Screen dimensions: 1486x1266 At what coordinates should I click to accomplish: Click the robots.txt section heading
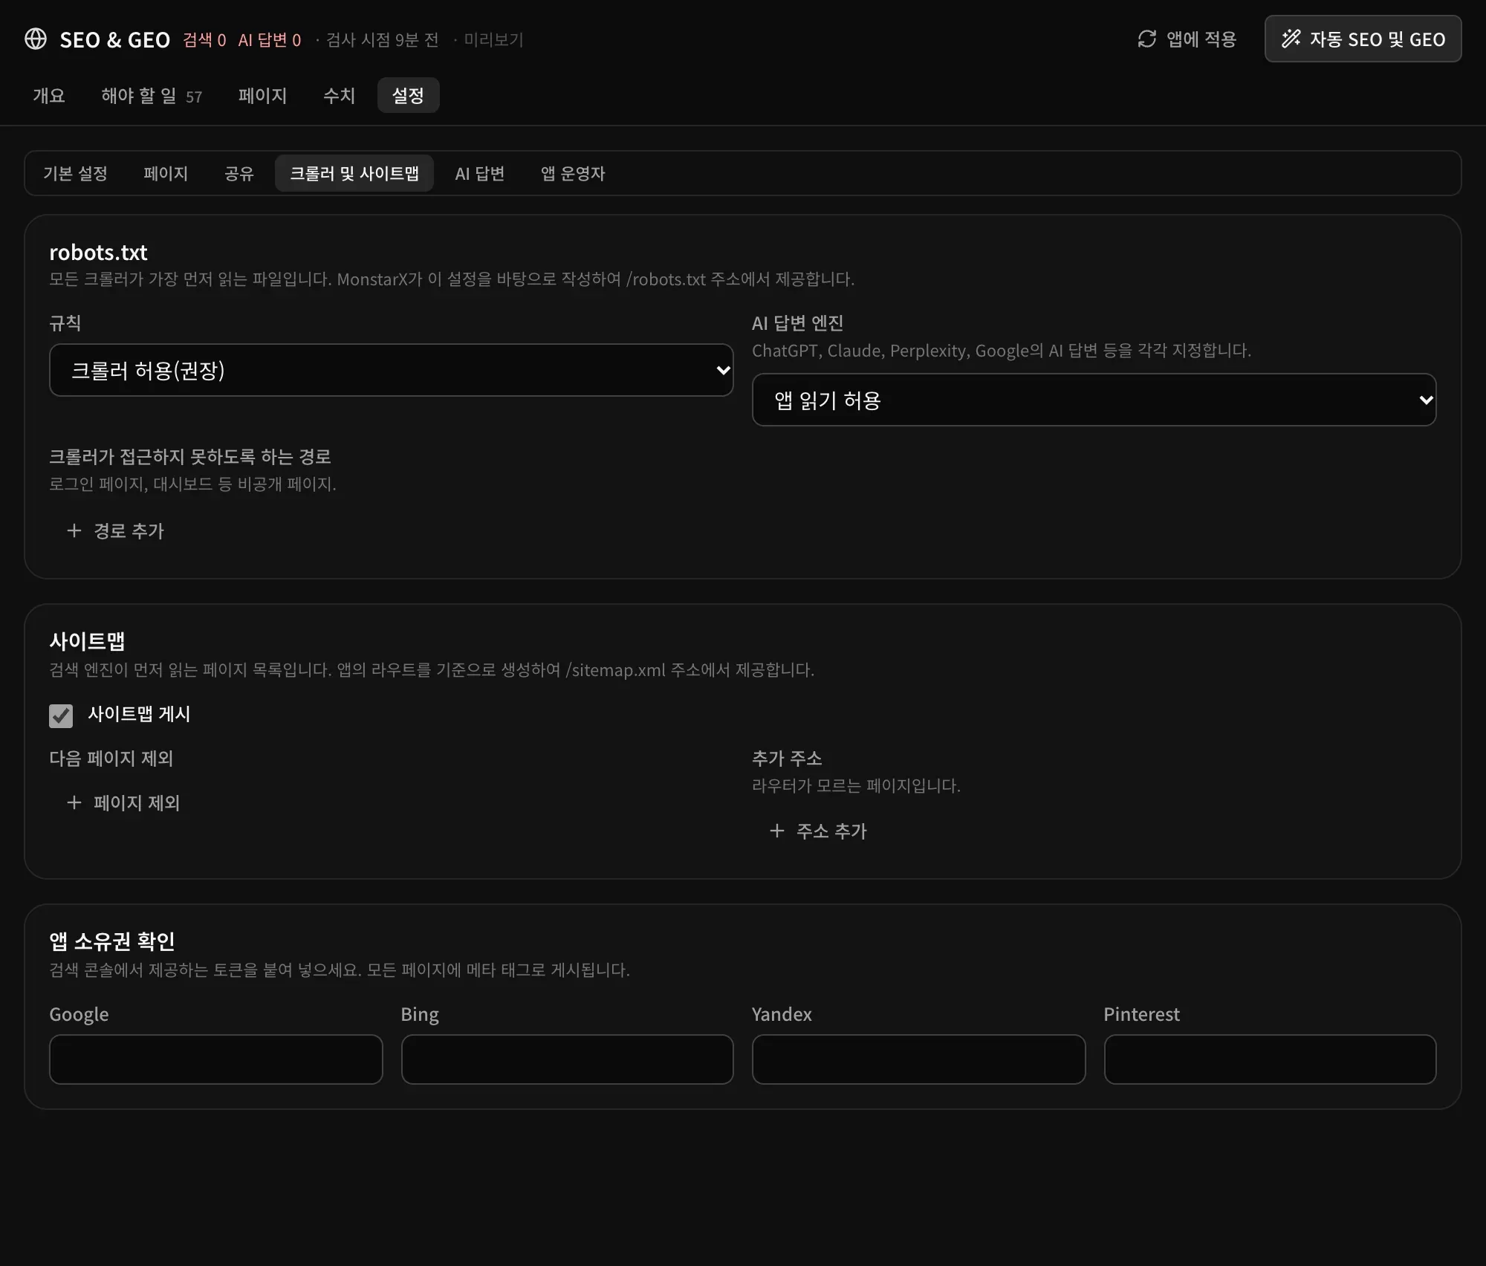click(98, 253)
